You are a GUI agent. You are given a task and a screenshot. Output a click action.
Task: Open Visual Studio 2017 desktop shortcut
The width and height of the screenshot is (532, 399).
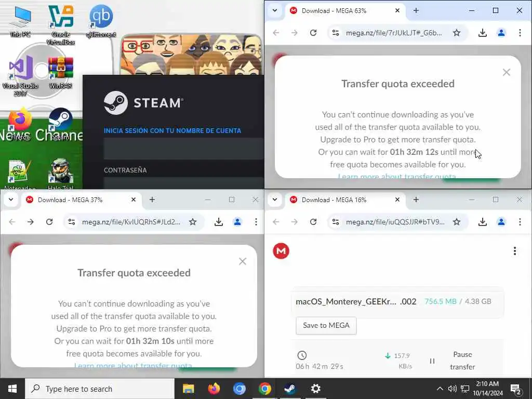pos(20,76)
